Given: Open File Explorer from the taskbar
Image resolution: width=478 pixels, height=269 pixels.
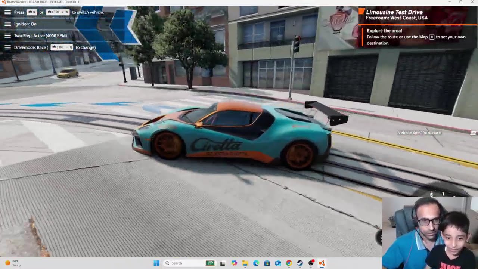Looking at the screenshot, I should pos(245,263).
